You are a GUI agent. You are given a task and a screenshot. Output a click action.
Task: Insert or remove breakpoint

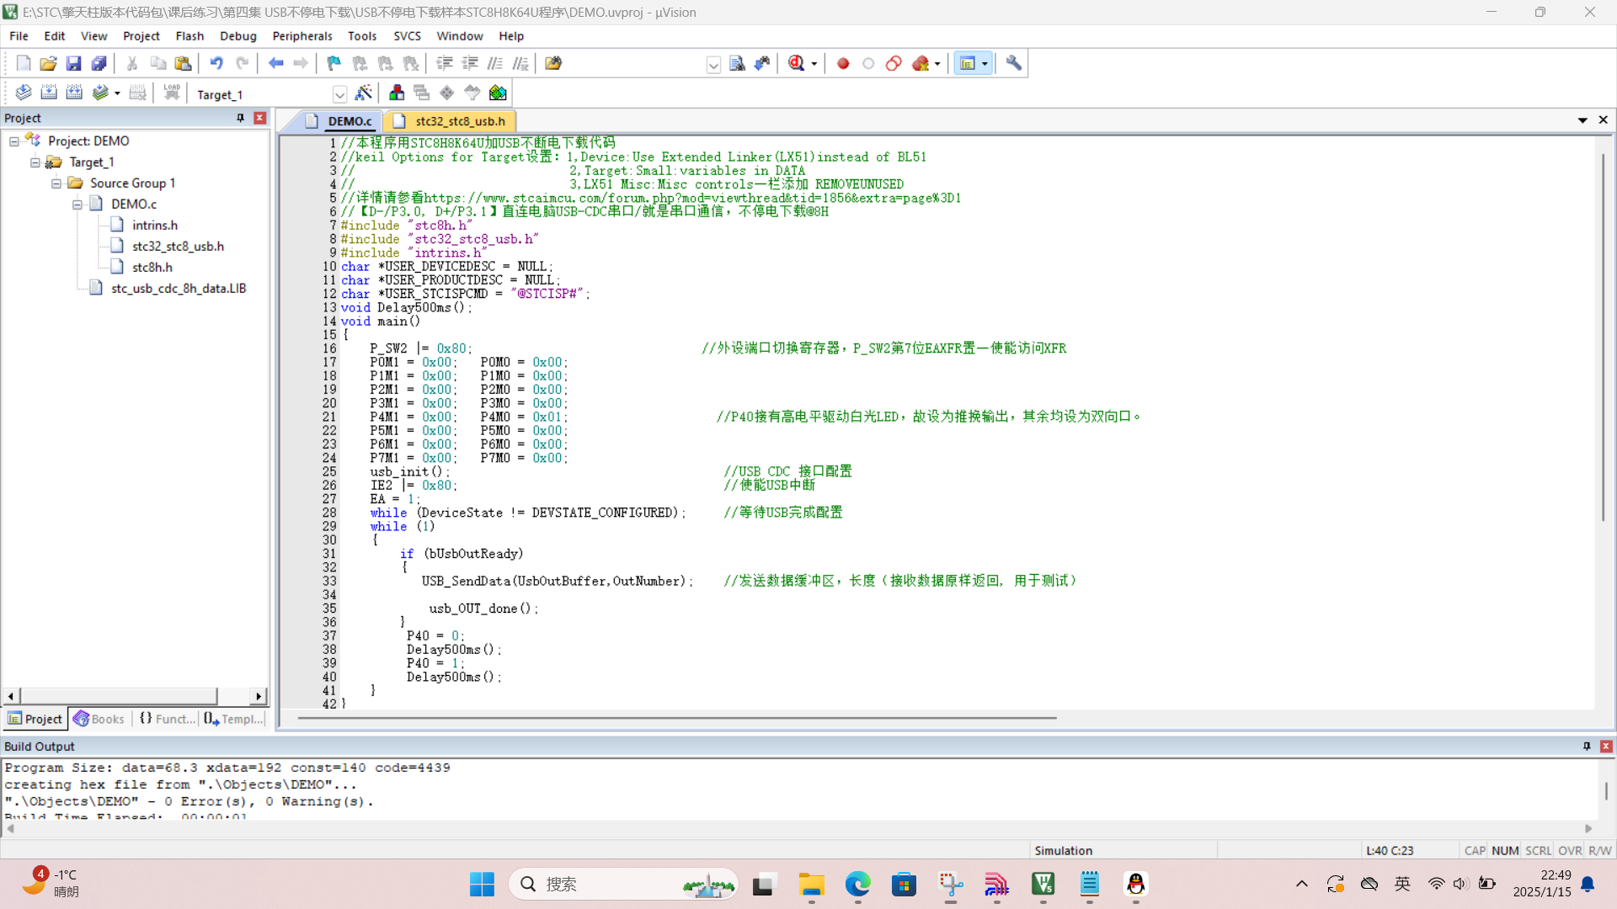tap(843, 63)
